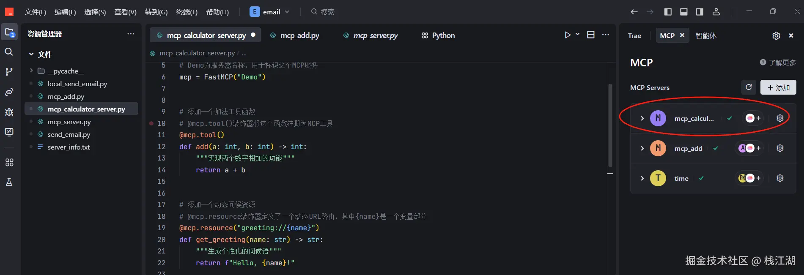804x275 pixels.
Task: Expand the mcp_add server entry
Action: pyautogui.click(x=642, y=148)
